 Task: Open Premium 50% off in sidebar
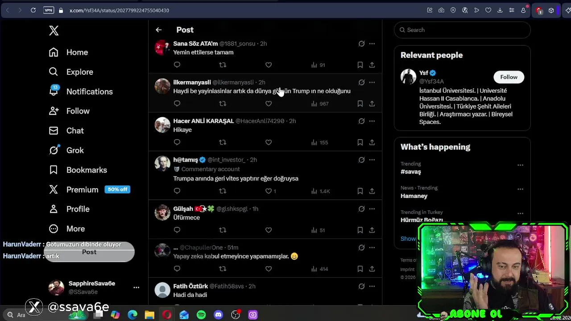89,189
